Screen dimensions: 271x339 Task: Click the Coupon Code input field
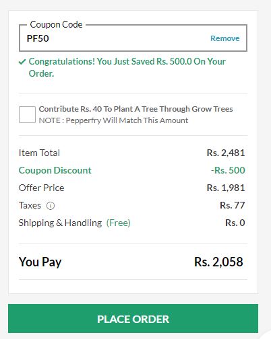tap(133, 38)
